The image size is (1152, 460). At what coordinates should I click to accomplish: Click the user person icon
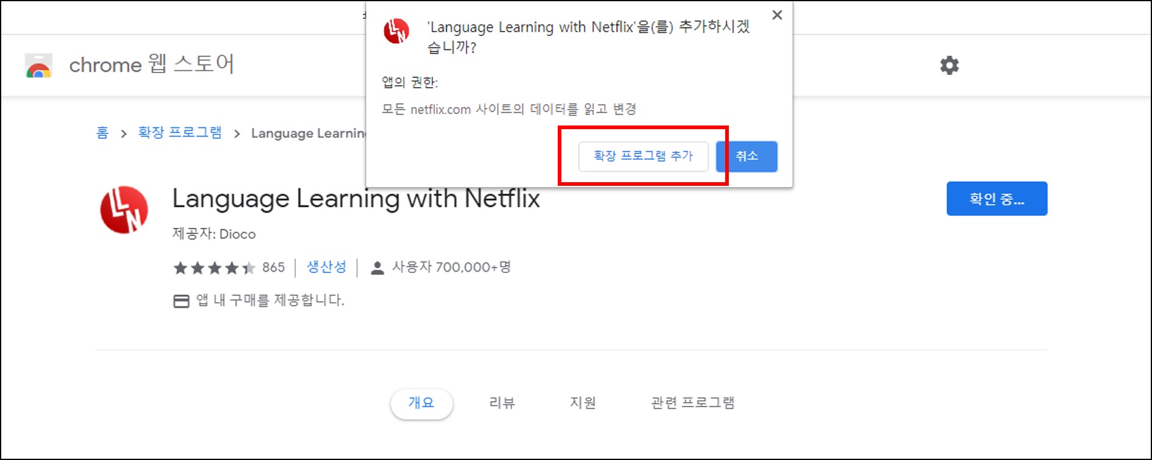[x=378, y=267]
